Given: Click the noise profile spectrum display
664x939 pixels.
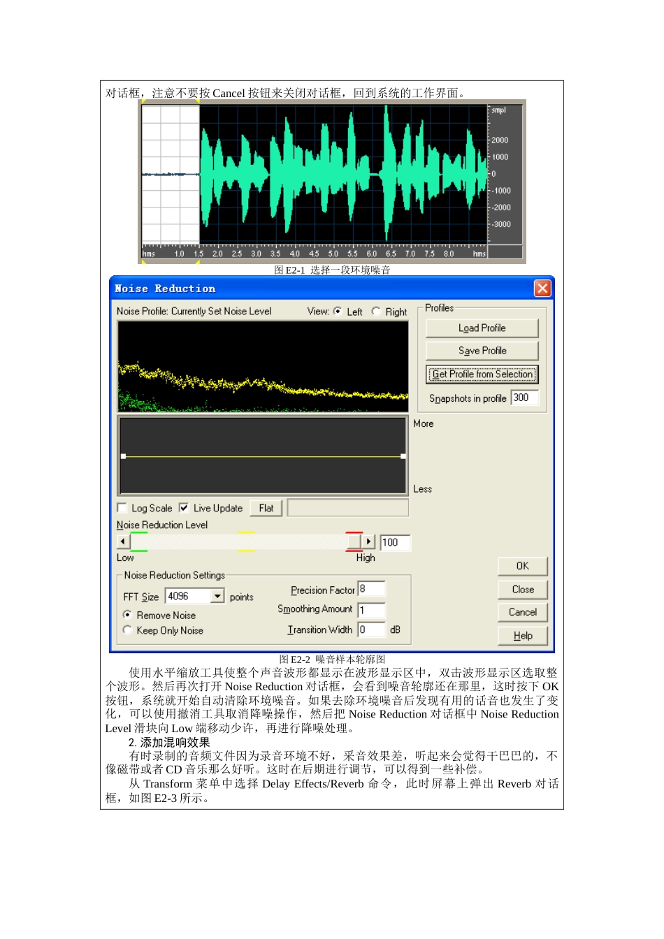Looking at the screenshot, I should point(263,366).
